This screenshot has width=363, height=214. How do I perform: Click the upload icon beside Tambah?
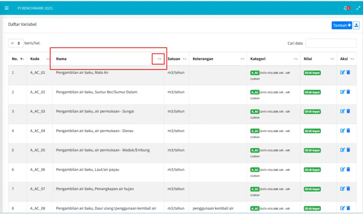[x=356, y=25]
